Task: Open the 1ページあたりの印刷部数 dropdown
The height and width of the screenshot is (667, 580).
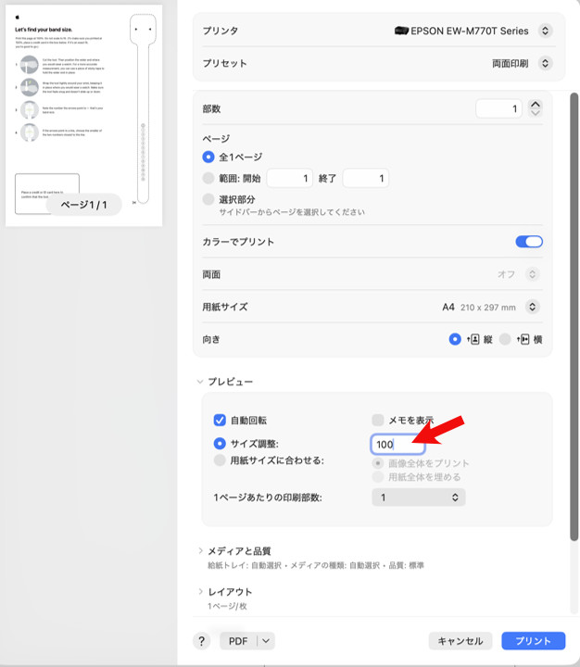Action: click(x=419, y=497)
